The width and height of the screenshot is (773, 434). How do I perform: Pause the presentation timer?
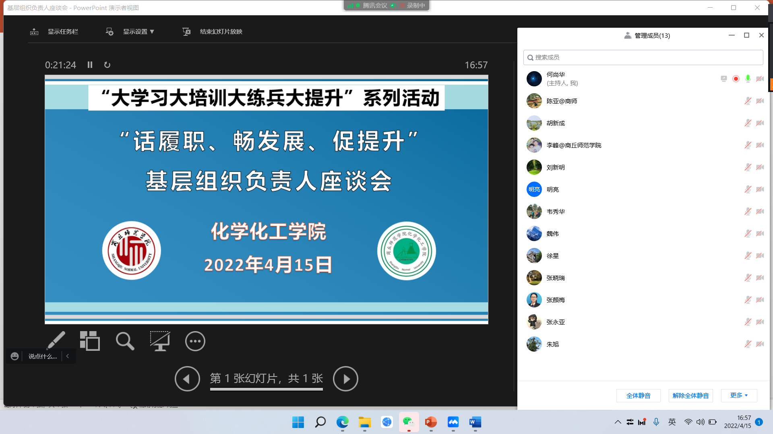tap(90, 65)
